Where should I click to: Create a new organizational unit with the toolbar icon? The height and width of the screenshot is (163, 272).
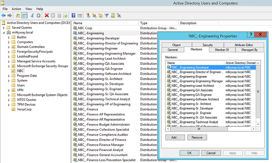point(101,15)
